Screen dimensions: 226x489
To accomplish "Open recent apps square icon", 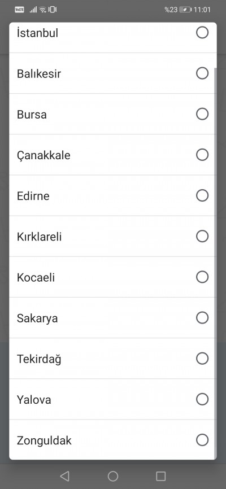I will tap(161, 476).
